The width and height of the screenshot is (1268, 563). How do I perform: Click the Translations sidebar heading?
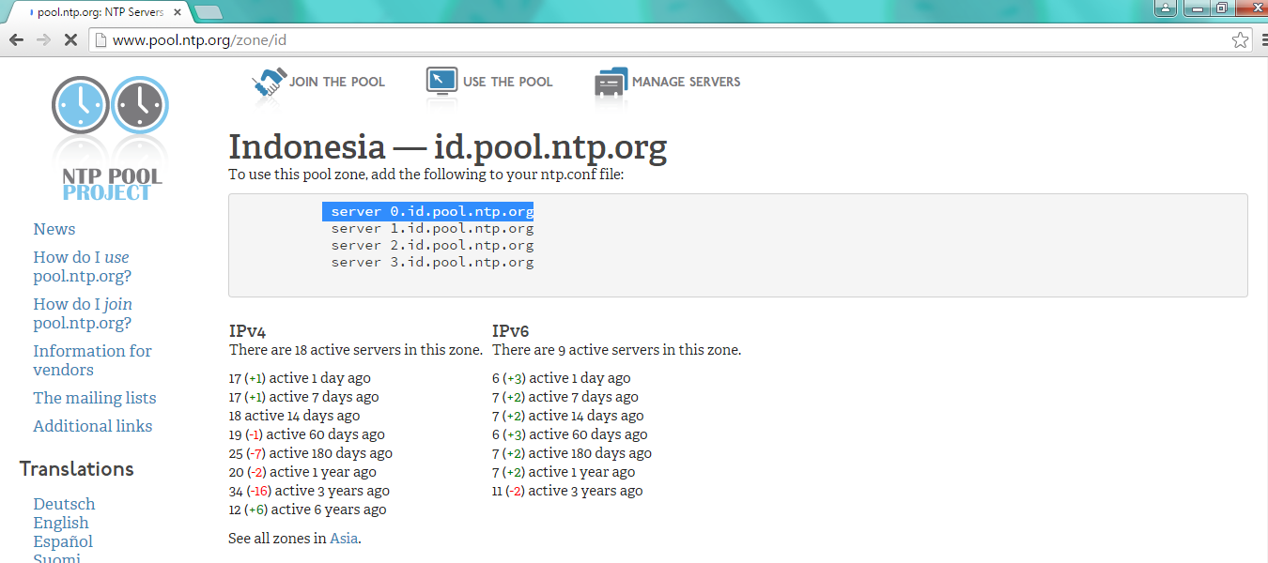77,469
